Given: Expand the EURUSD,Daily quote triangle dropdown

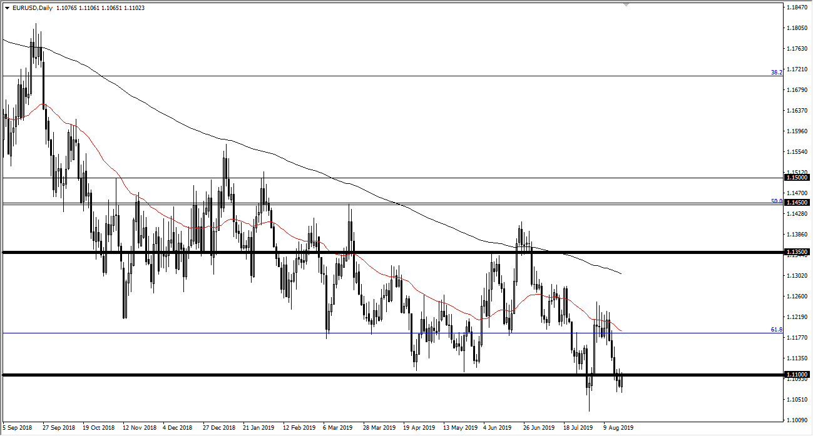Looking at the screenshot, I should click(x=8, y=9).
